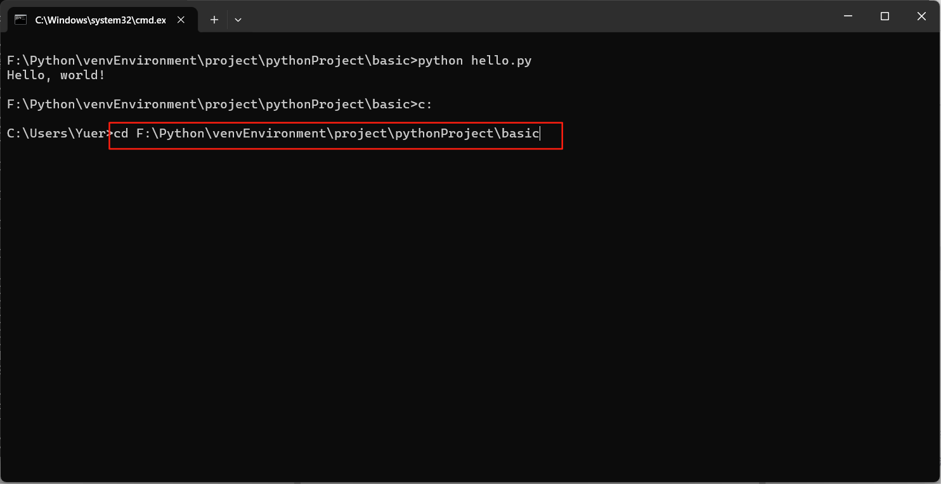Click the prompt path before "python hello.py"
The height and width of the screenshot is (484, 941).
click(x=209, y=61)
